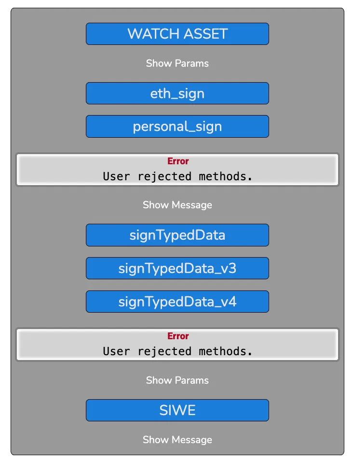Select the second 'User rejected methods' error message
Screen dimensions: 353x461
177,351
